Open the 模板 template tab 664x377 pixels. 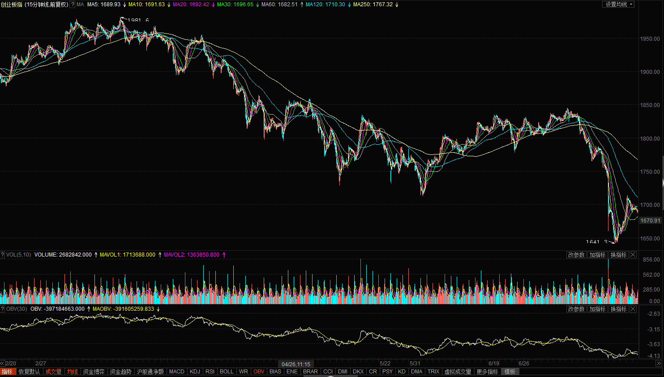pyautogui.click(x=510, y=372)
